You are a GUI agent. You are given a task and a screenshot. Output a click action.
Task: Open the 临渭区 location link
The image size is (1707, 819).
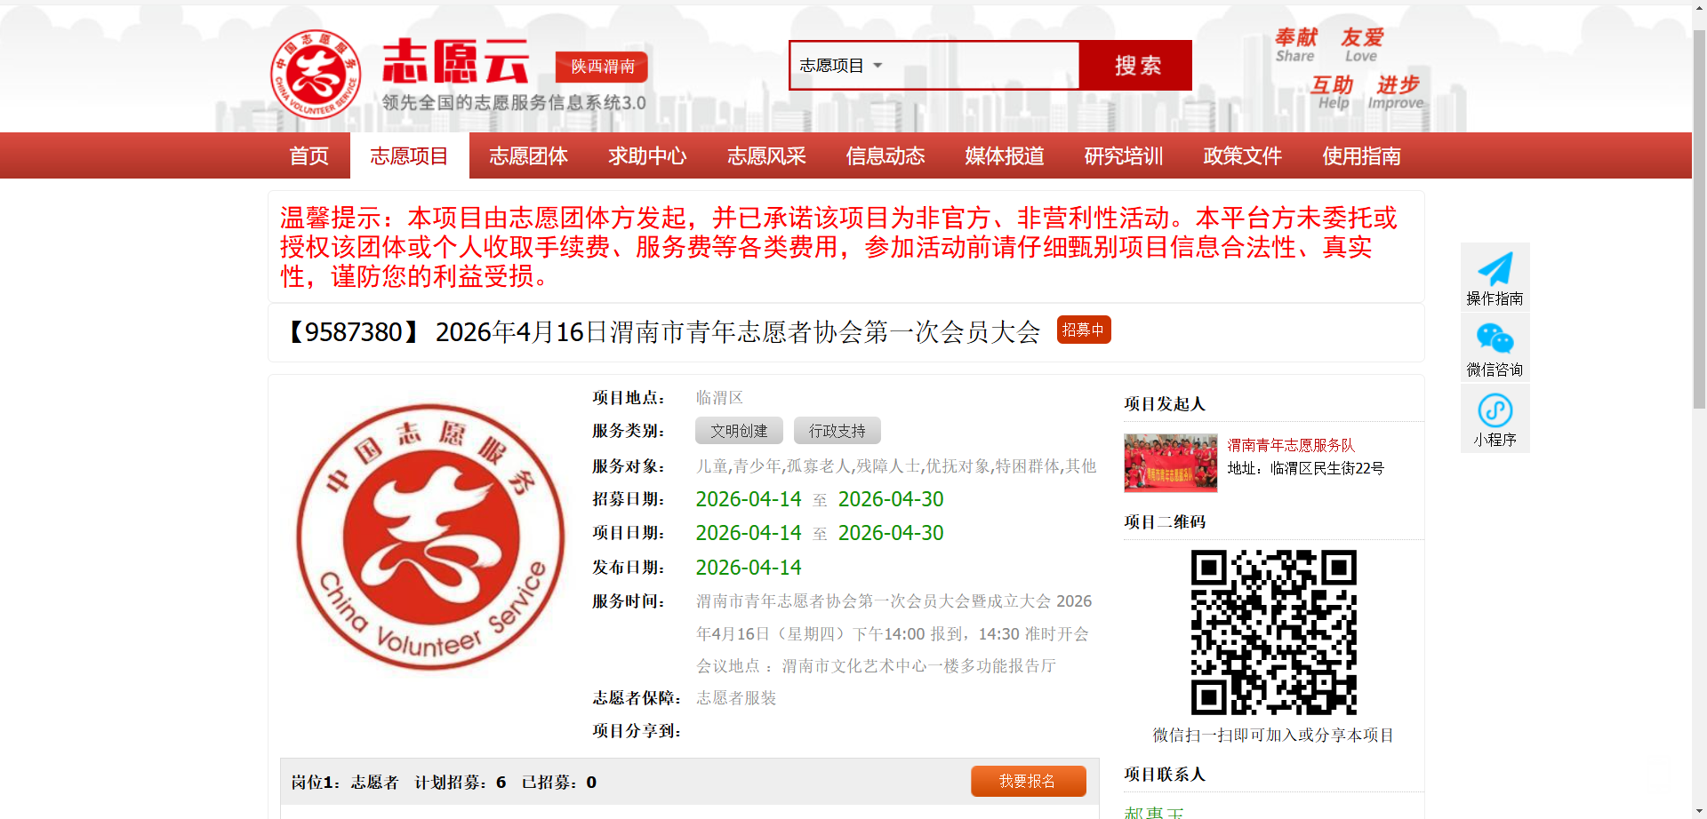tap(720, 397)
